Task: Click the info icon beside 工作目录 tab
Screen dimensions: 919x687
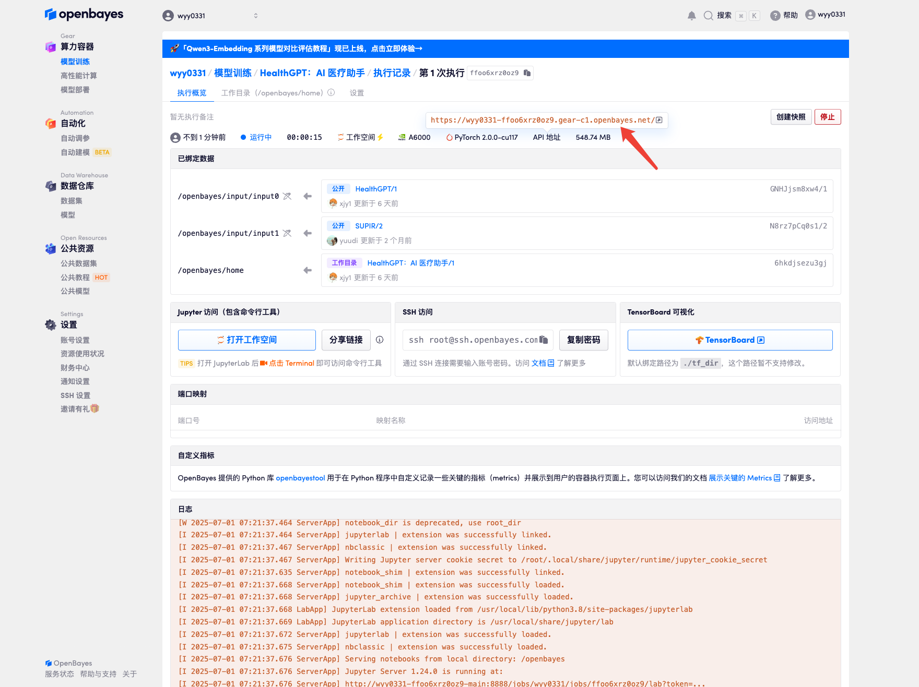Action: pos(331,93)
